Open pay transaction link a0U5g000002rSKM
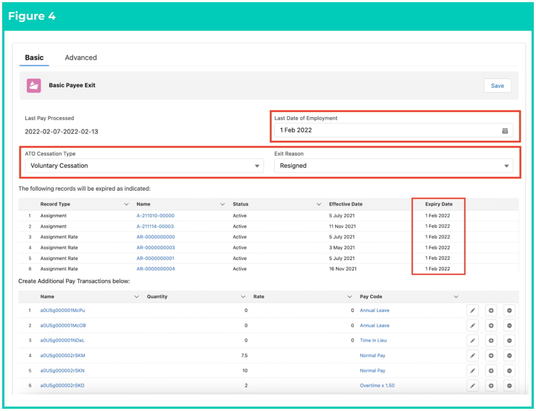This screenshot has width=536, height=411. (63, 356)
